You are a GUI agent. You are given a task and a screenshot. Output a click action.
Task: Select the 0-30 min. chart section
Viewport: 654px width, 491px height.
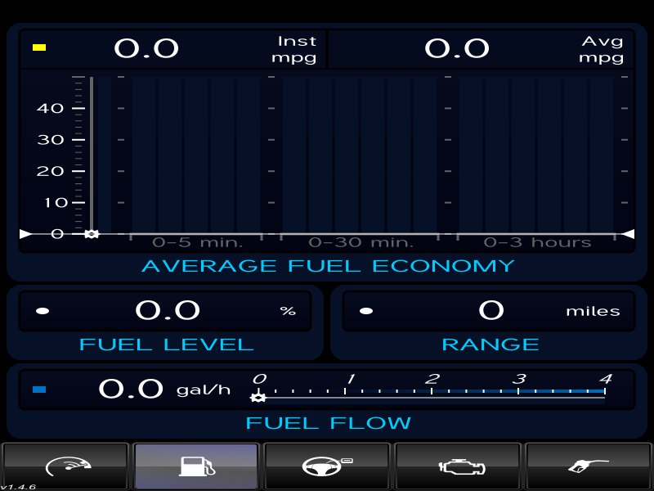[361, 242]
